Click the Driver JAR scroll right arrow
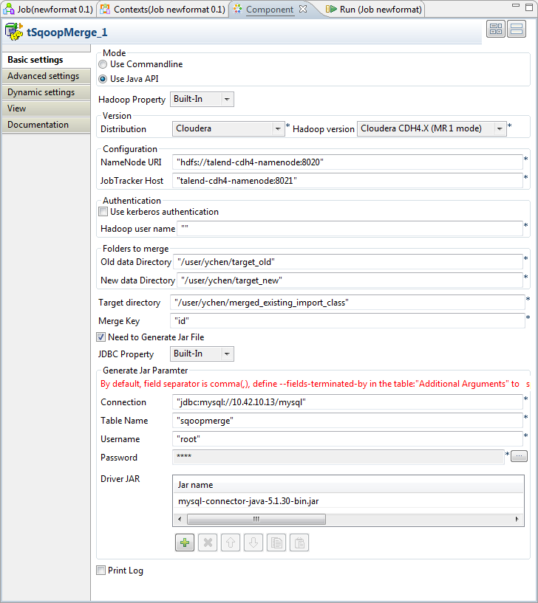The image size is (538, 603). [x=517, y=519]
